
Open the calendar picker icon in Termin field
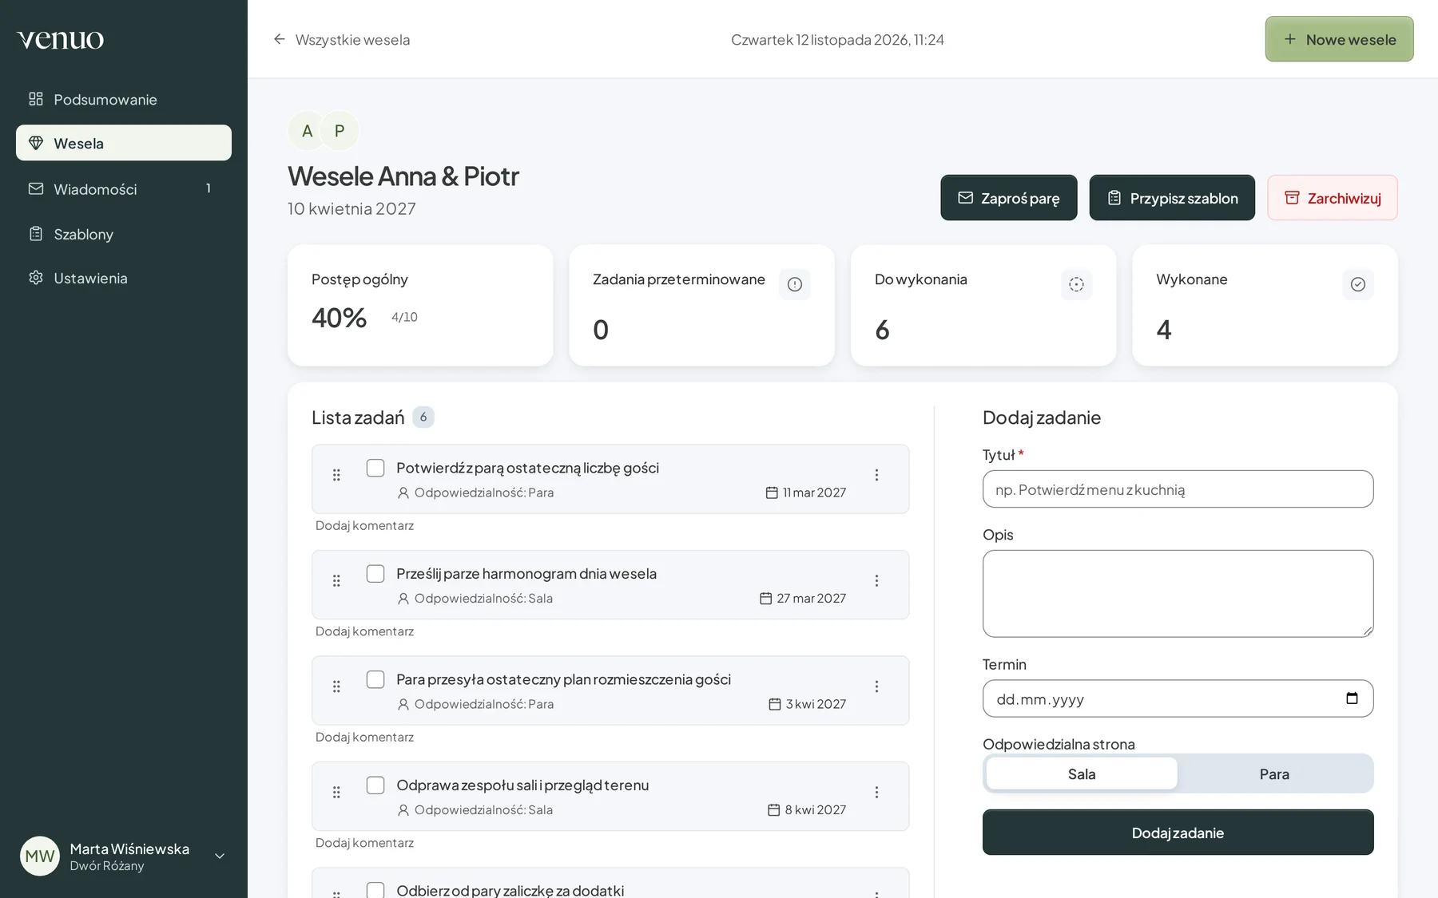click(1352, 698)
